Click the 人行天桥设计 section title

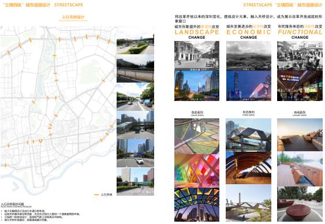73,17
